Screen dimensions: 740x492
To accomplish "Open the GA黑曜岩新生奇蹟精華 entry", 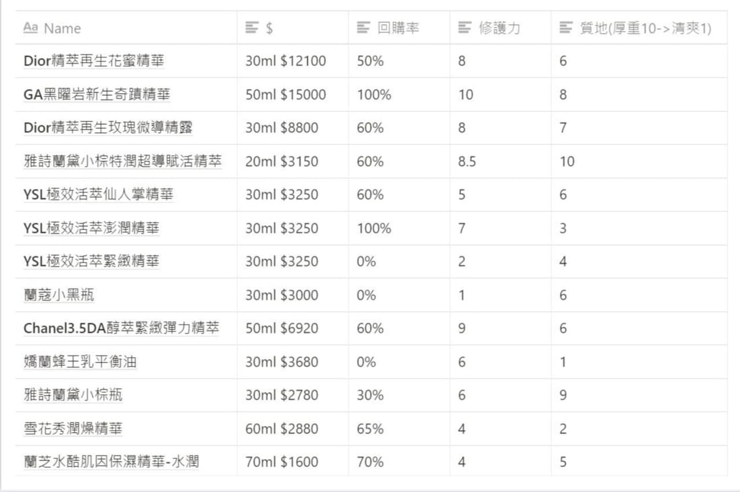I will [97, 94].
